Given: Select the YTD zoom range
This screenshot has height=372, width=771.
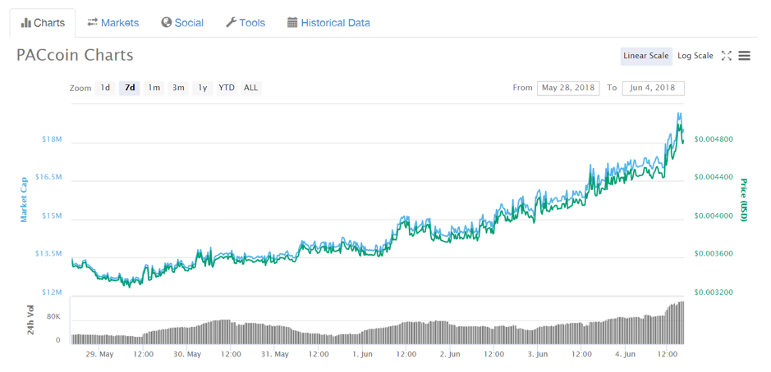Looking at the screenshot, I should pyautogui.click(x=227, y=88).
